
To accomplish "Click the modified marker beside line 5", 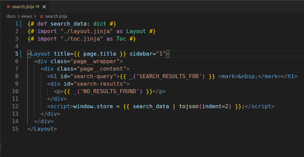I will coord(21,54).
